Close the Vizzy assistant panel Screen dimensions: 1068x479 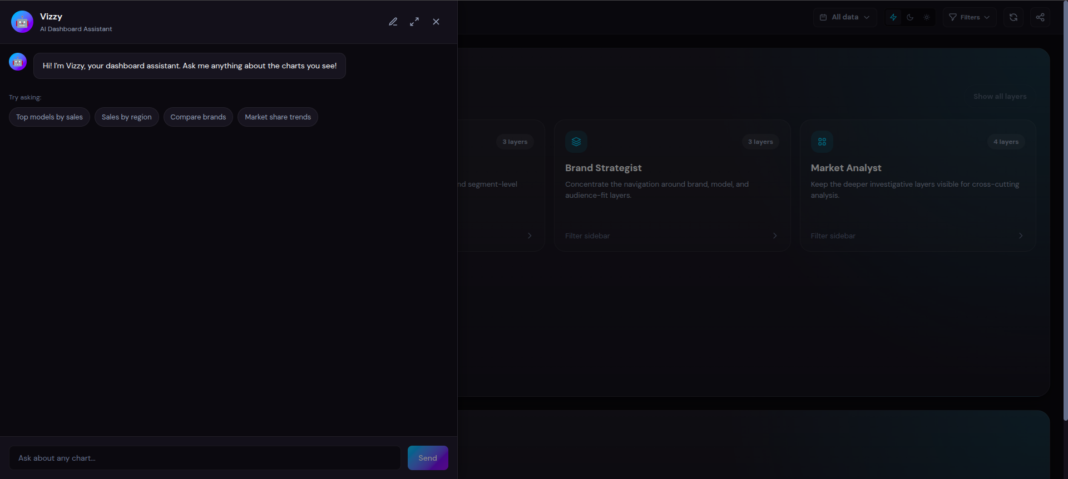(x=436, y=22)
